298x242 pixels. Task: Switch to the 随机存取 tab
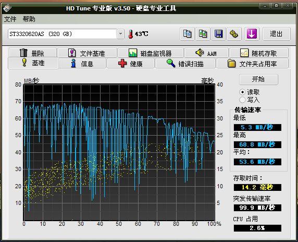[x=259, y=53]
